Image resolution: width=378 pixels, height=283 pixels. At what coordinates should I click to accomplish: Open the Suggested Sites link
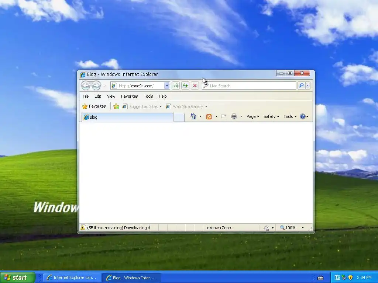coord(142,106)
